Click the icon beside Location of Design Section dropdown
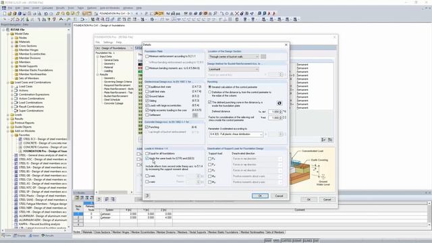This screenshot has width=432, height=243. pyautogui.click(x=263, y=57)
